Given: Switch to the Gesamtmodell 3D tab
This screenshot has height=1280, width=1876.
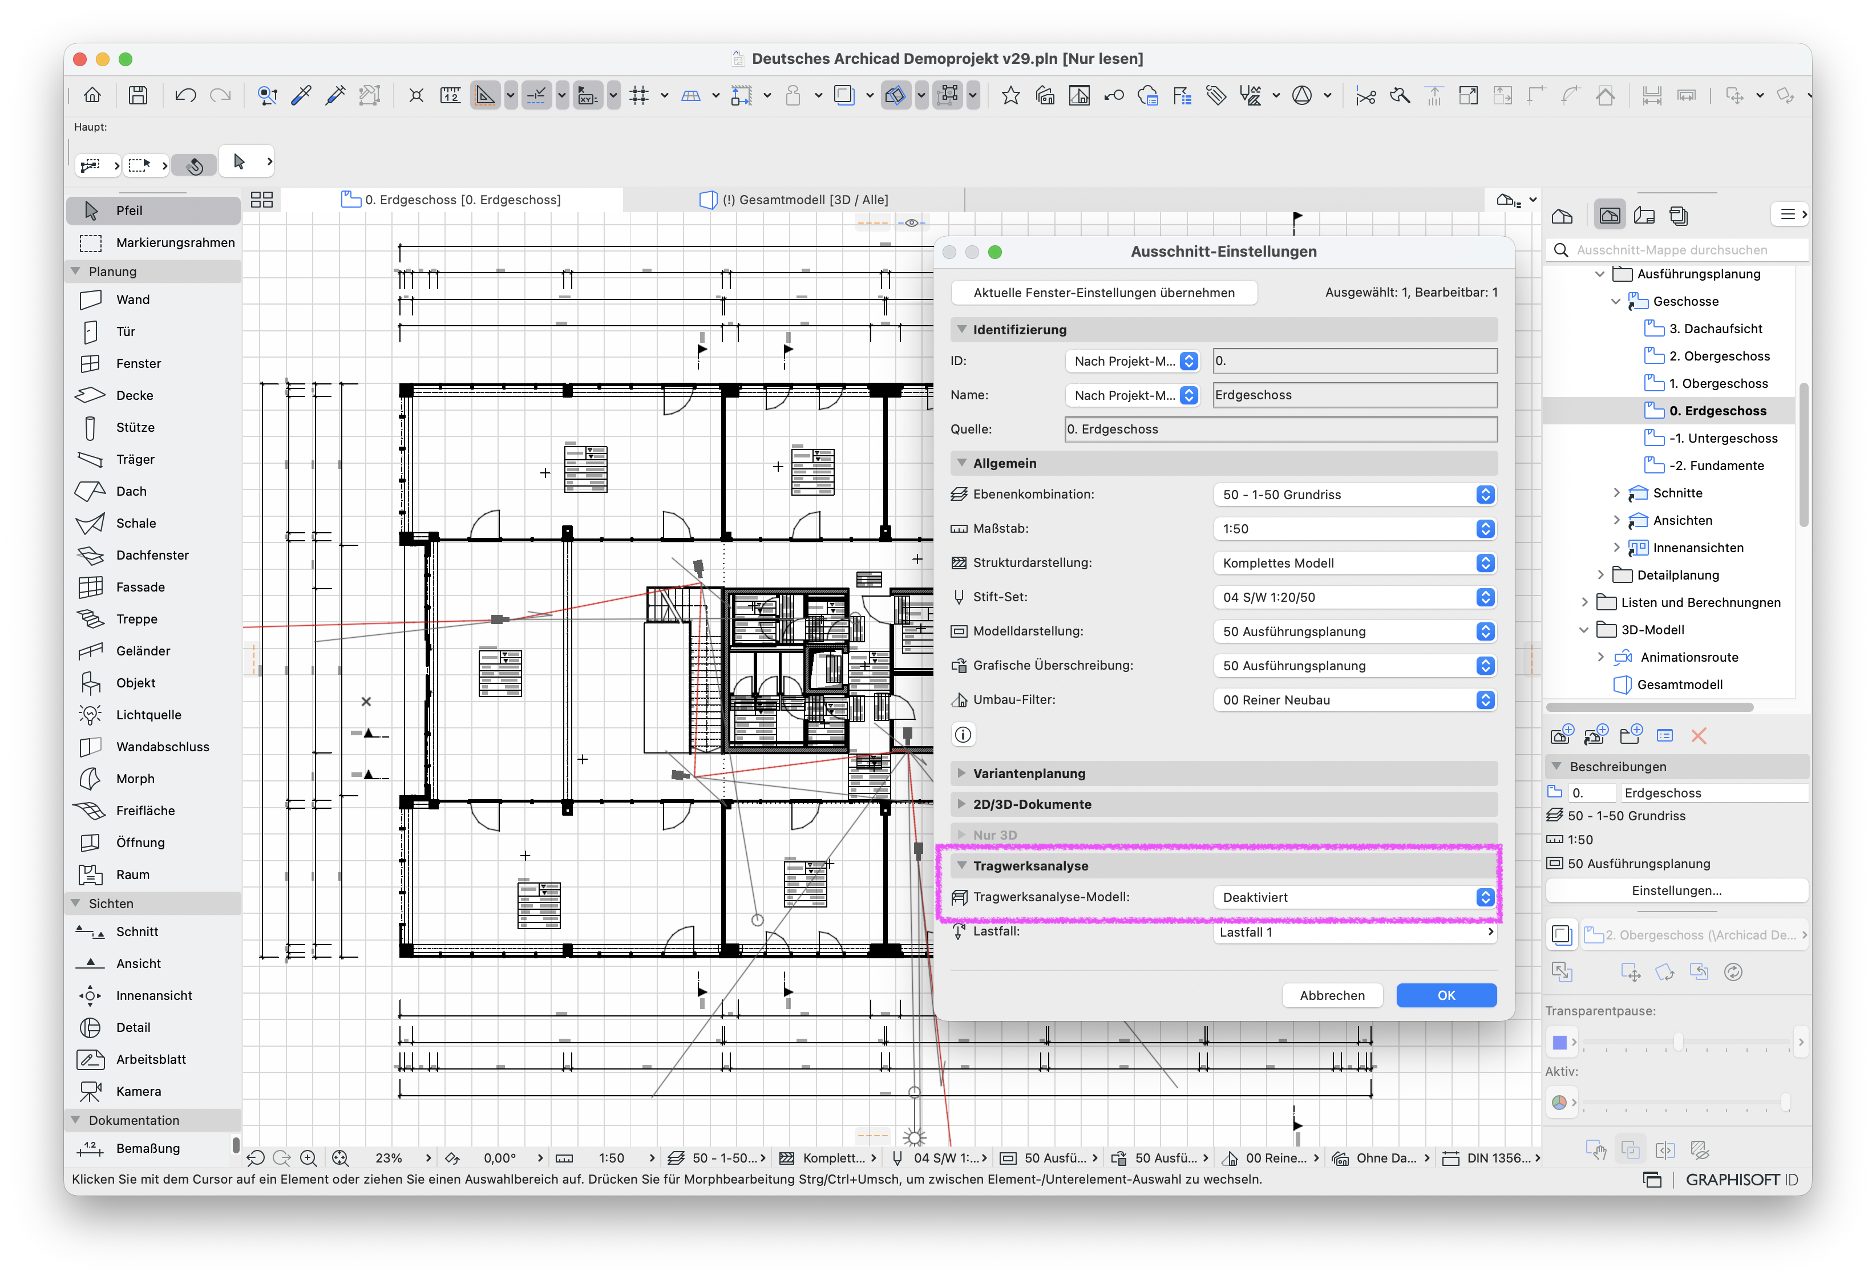Looking at the screenshot, I should point(794,199).
